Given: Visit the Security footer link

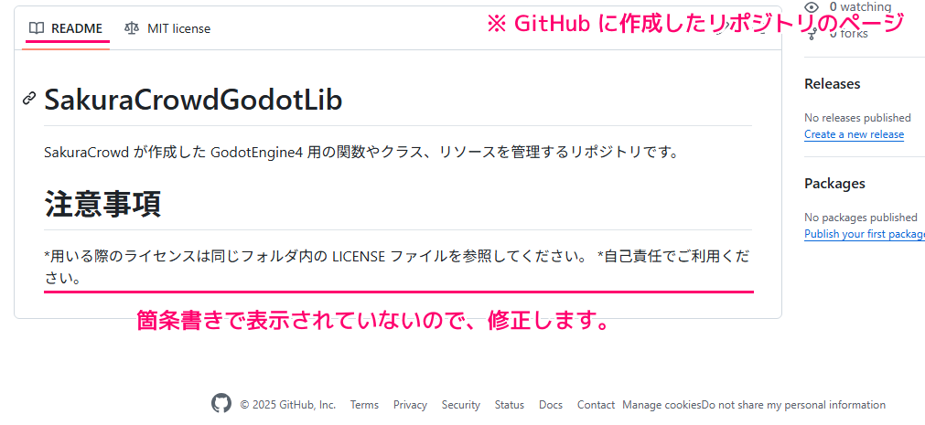Looking at the screenshot, I should [x=460, y=405].
